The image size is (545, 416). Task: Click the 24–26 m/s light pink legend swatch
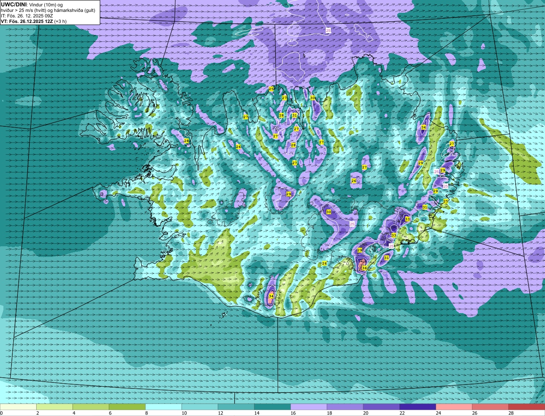pyautogui.click(x=454, y=407)
